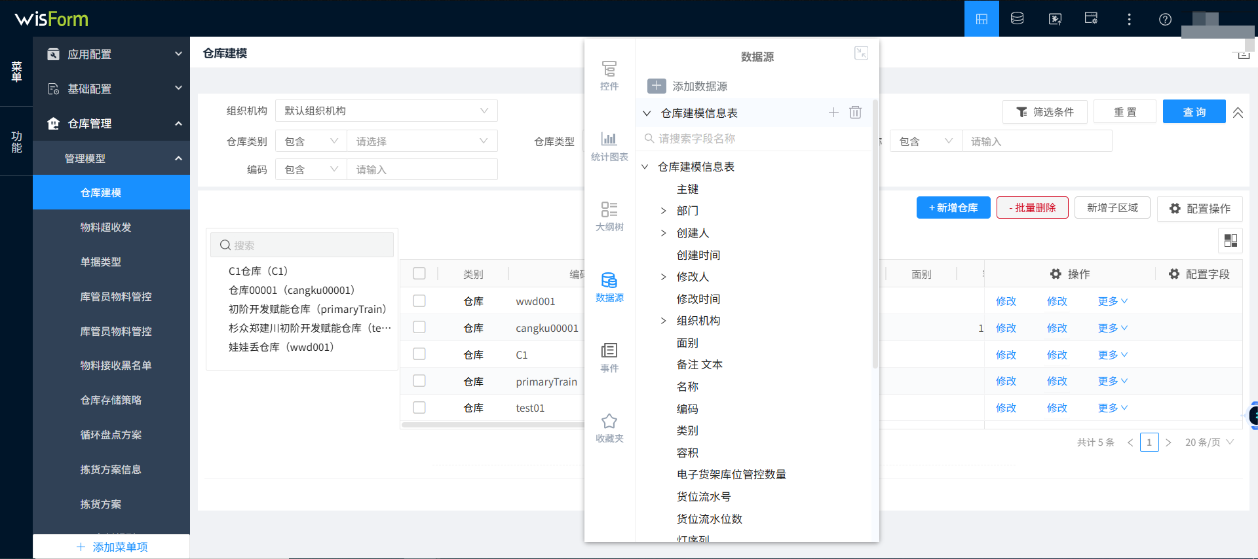Collapse the filter area with double chevron

tap(1238, 112)
